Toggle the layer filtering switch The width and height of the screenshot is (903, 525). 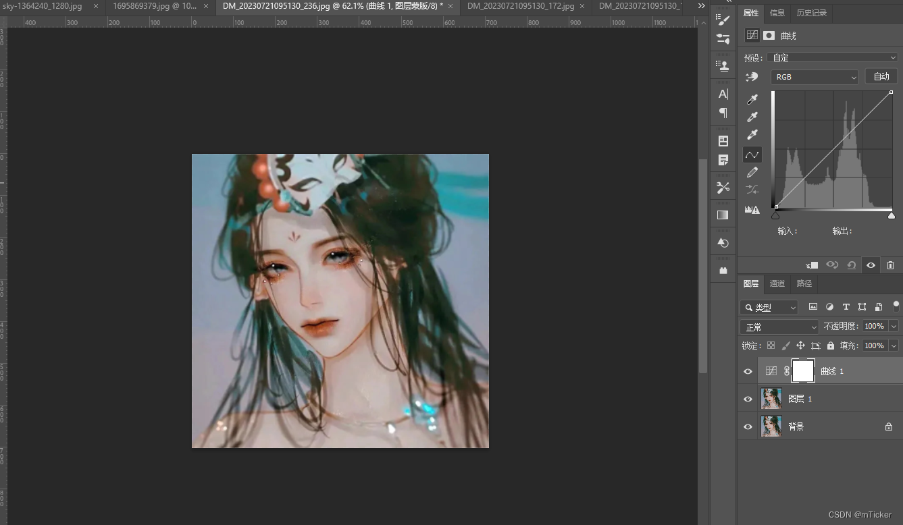(896, 306)
